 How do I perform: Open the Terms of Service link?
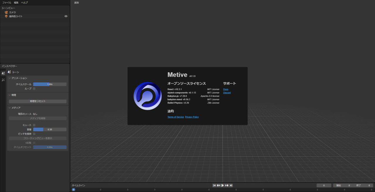(x=176, y=117)
